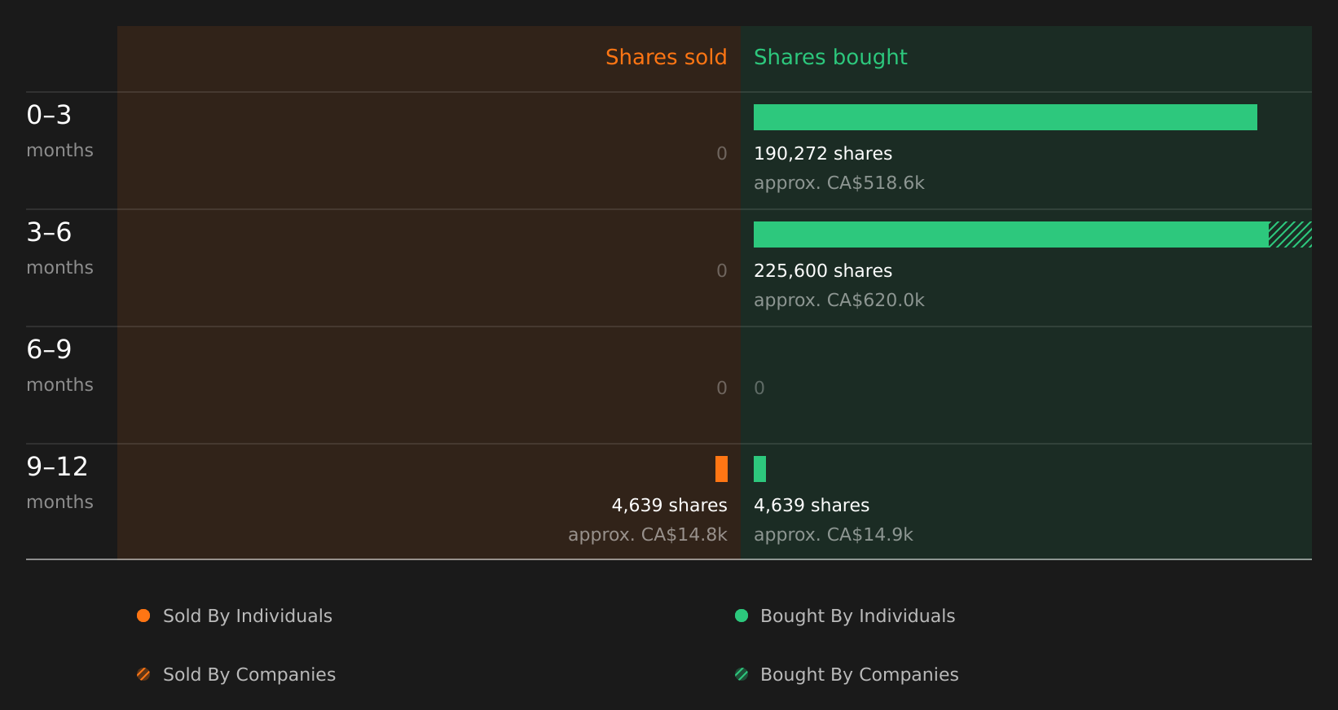Click the 190,272 shares value

(823, 154)
